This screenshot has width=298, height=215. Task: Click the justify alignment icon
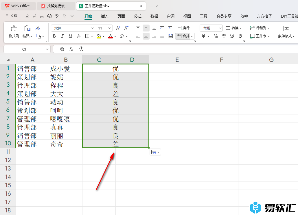(x=162, y=36)
